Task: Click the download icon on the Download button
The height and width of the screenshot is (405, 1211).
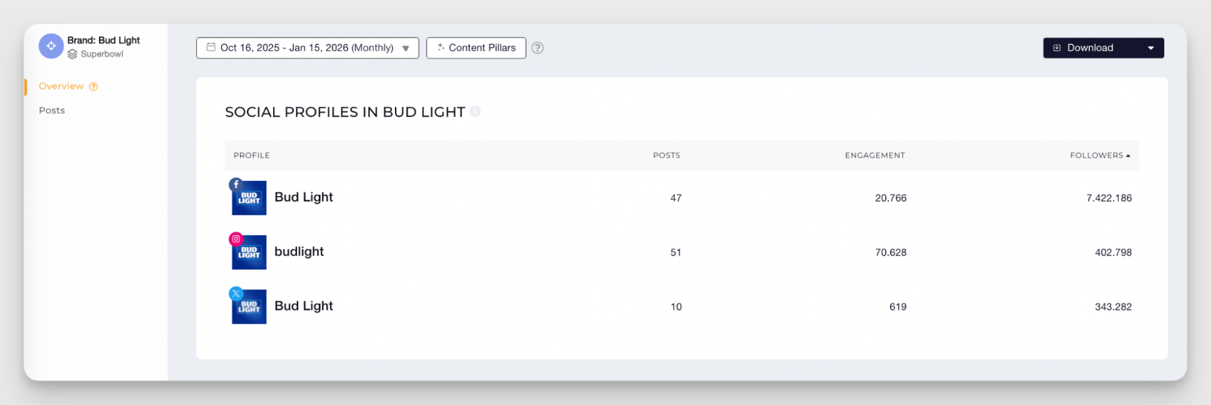Action: pyautogui.click(x=1057, y=48)
